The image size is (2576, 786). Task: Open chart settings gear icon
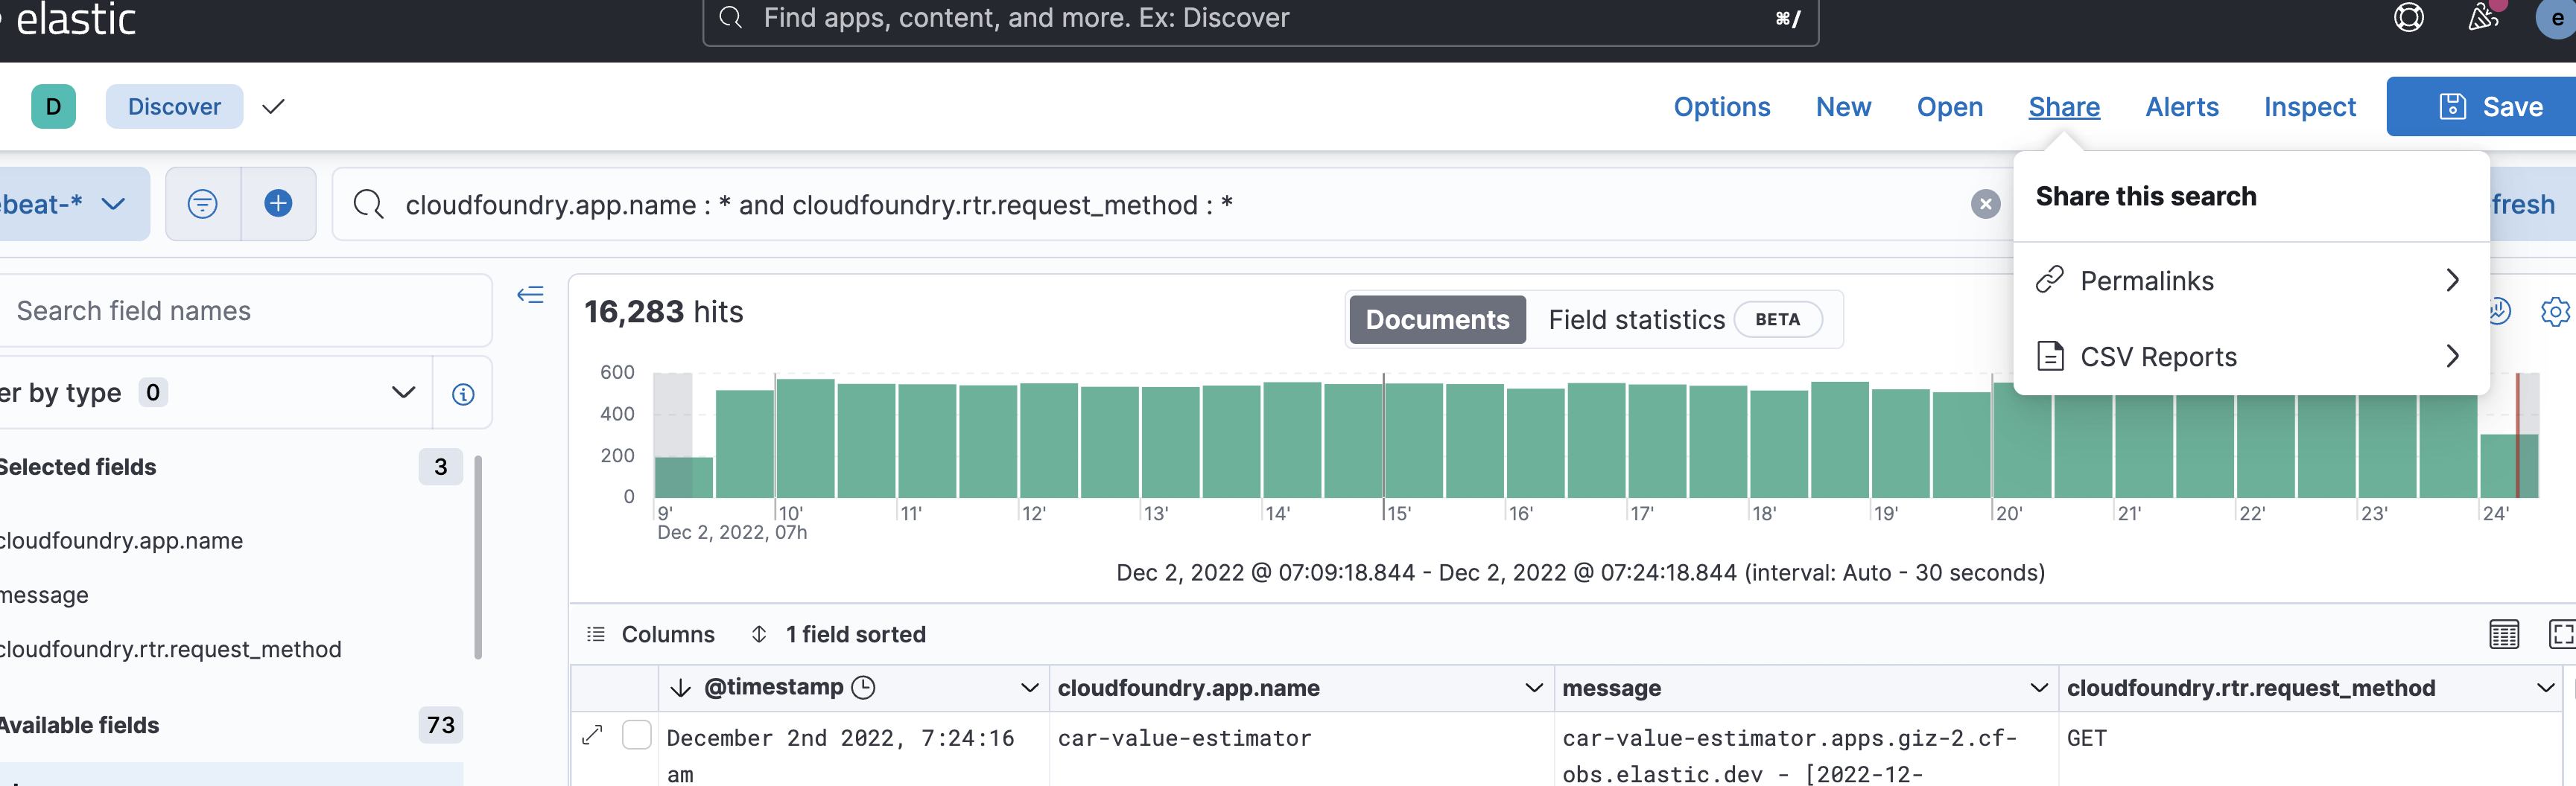point(2556,312)
